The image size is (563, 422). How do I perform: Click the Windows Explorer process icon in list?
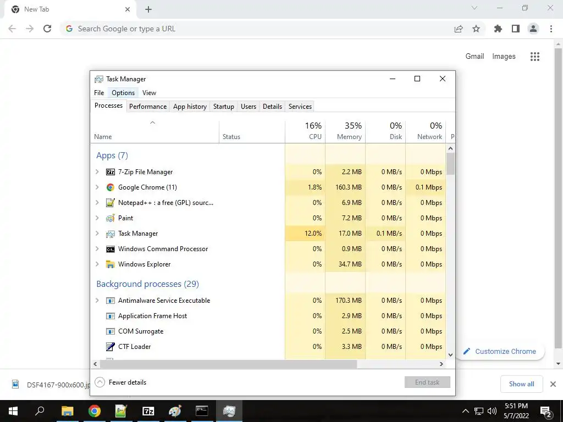click(110, 264)
